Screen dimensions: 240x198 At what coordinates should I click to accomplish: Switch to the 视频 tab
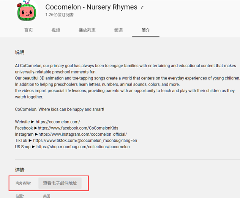[55, 30]
